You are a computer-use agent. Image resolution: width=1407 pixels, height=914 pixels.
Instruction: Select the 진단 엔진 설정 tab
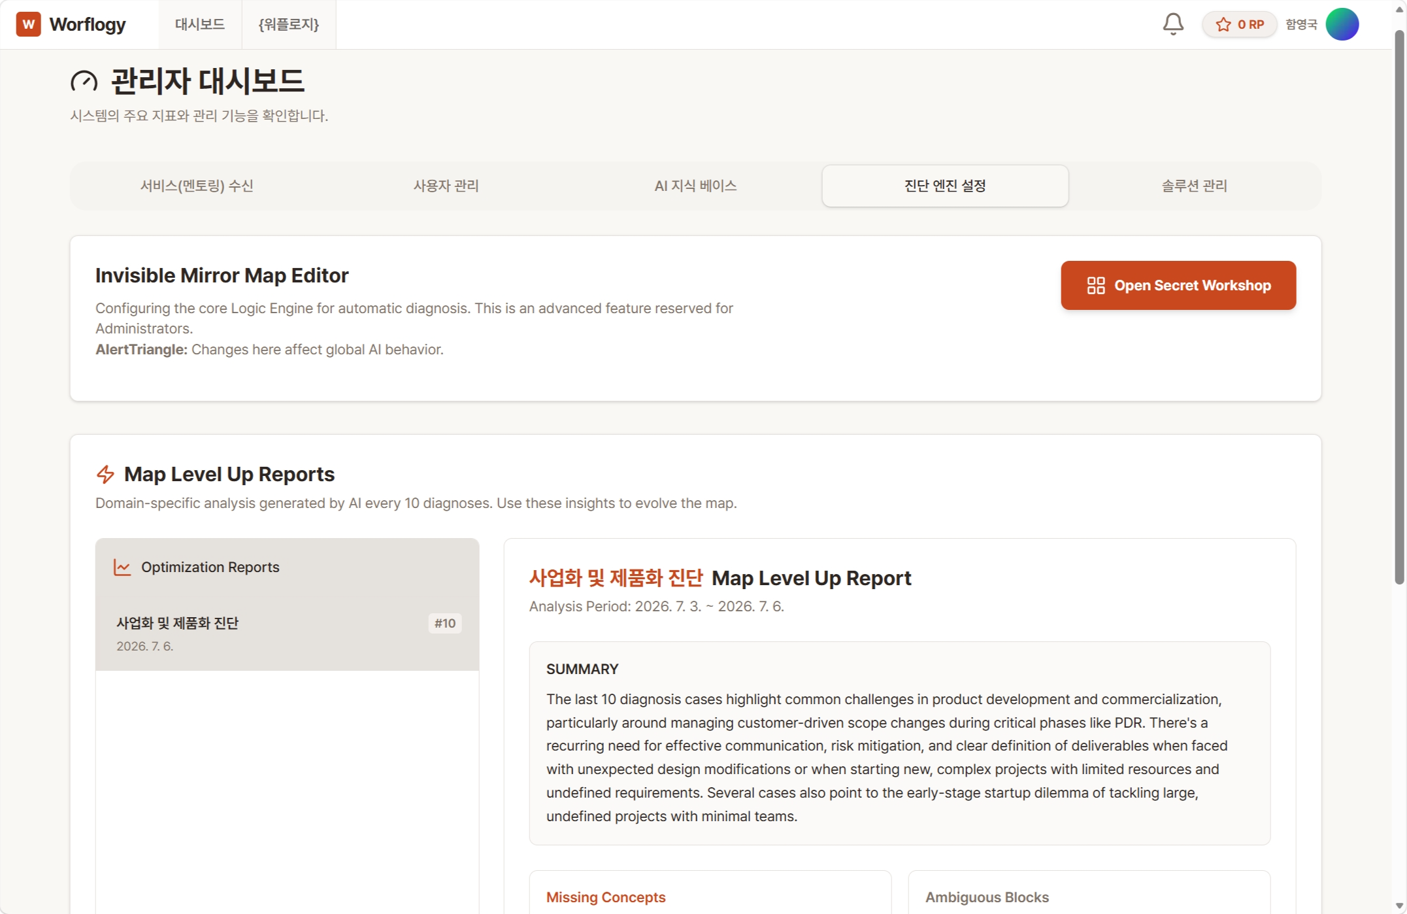pos(945,186)
